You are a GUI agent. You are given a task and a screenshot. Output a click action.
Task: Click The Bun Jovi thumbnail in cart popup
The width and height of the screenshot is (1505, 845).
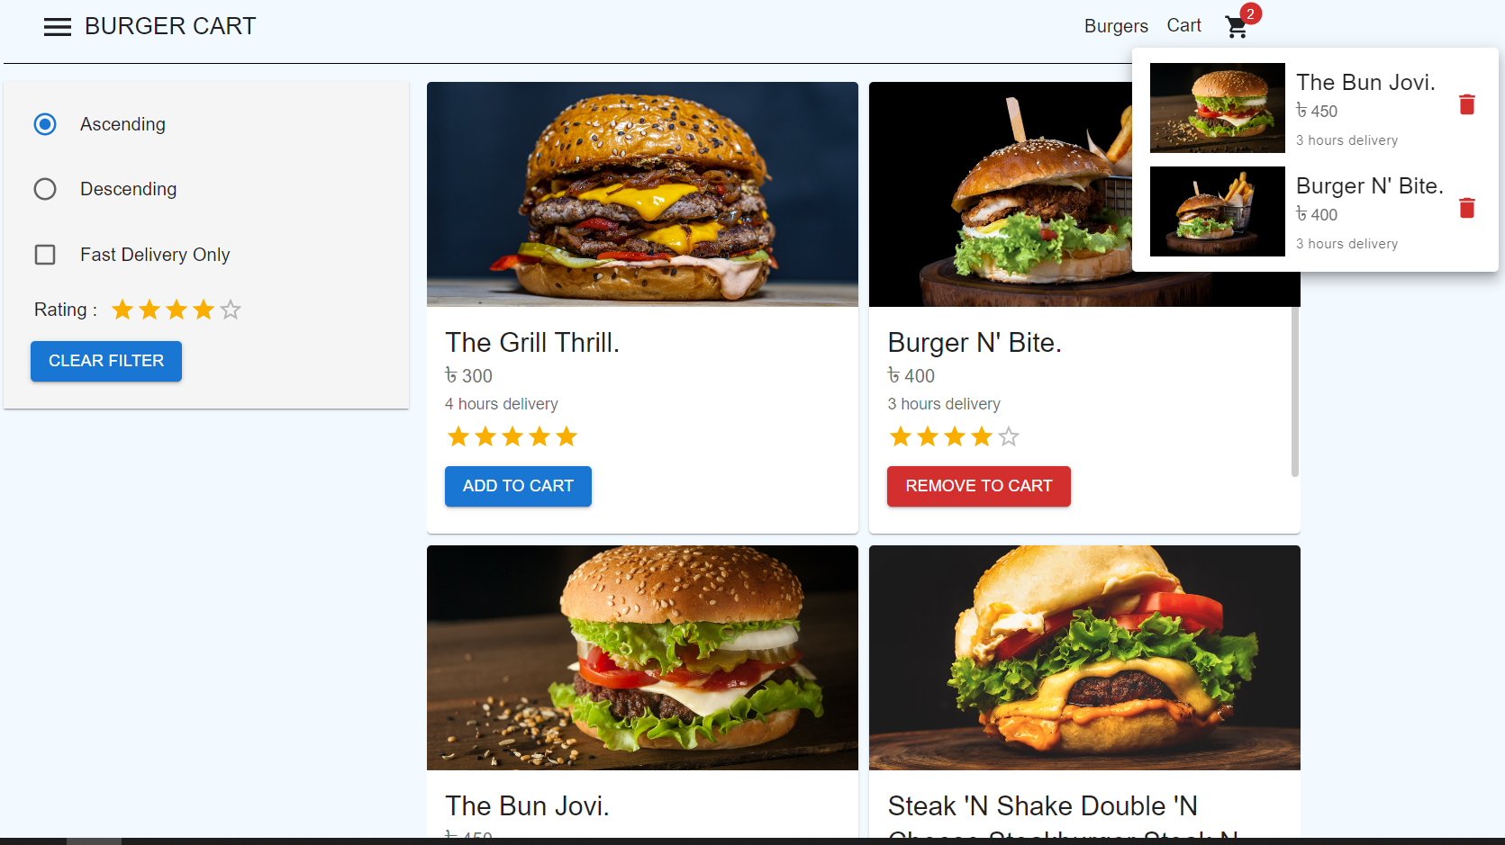pos(1217,108)
